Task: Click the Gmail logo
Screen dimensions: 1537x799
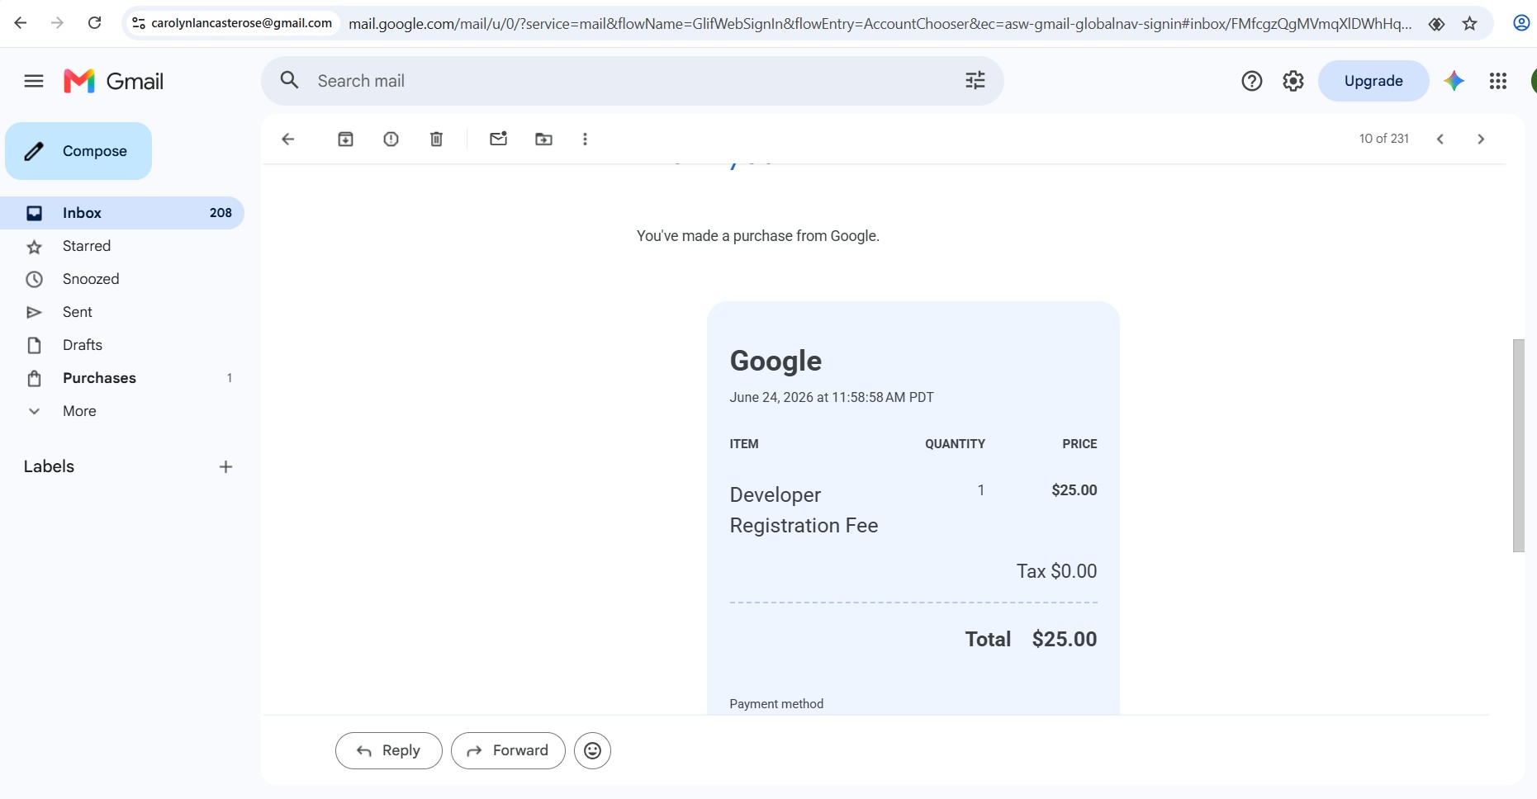Action: (114, 81)
